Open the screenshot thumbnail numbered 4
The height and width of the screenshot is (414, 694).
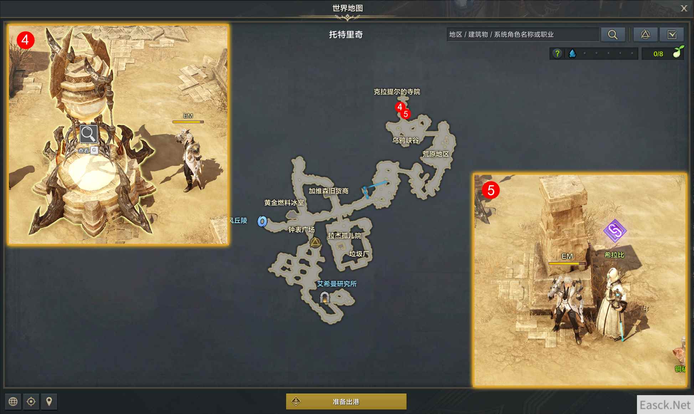tap(118, 135)
